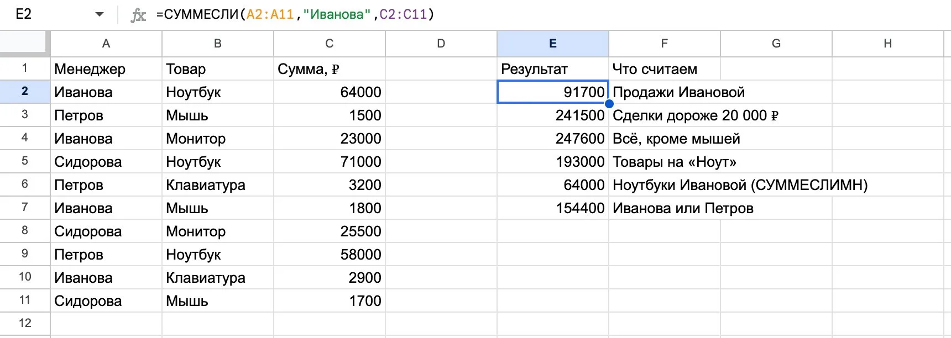951x338 pixels.
Task: Click the sum cell 2900
Action: point(330,278)
